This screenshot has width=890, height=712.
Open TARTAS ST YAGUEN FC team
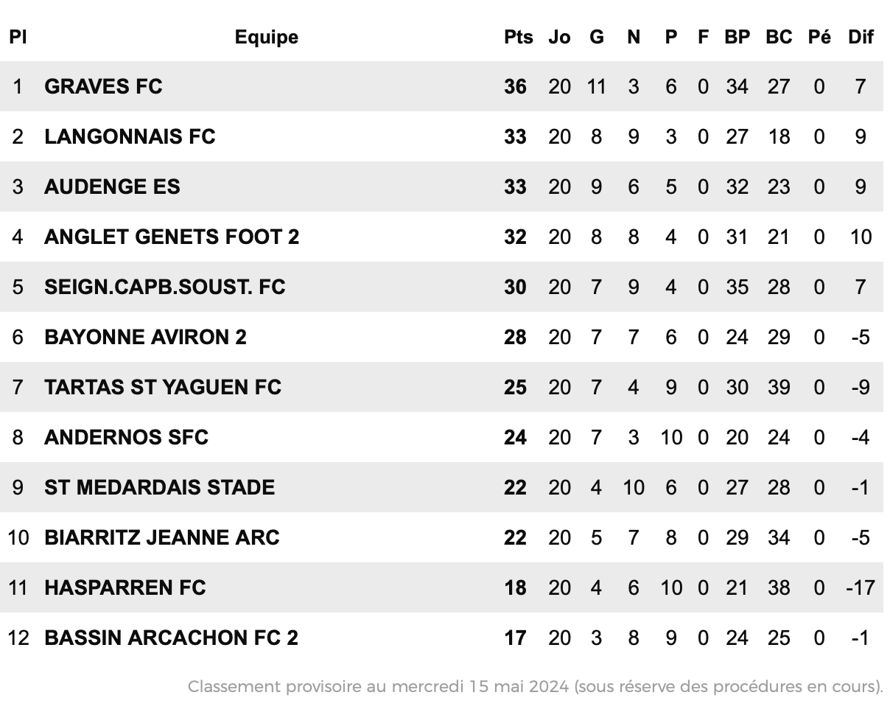pos(163,387)
